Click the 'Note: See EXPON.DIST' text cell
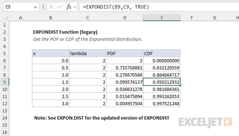Screen dimensions: 239x136 [102, 118]
